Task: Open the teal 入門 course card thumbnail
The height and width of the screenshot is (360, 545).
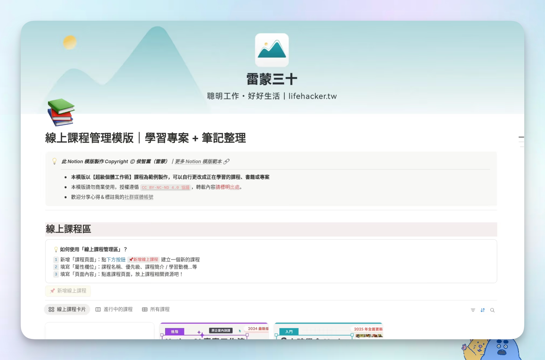Action: point(328,331)
